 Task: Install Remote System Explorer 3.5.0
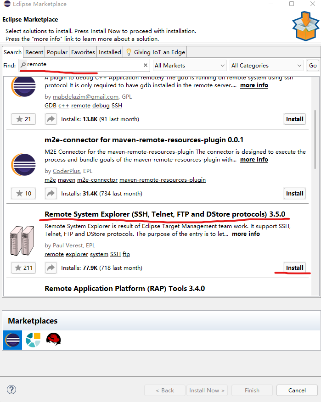pyautogui.click(x=294, y=268)
